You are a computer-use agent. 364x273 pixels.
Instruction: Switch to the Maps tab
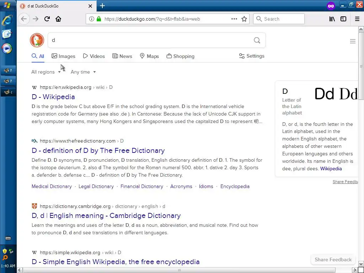pyautogui.click(x=149, y=56)
